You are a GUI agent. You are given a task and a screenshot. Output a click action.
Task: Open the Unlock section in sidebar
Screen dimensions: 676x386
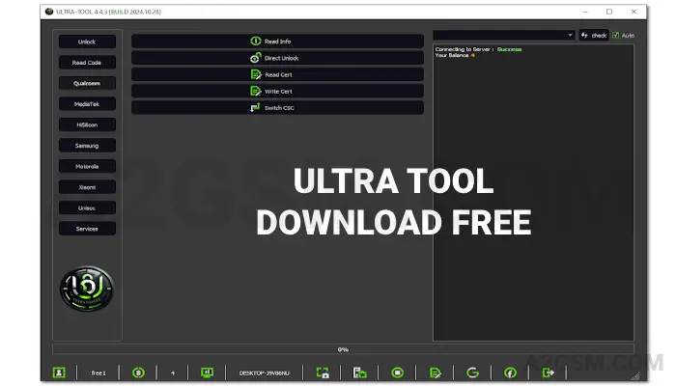click(x=87, y=41)
